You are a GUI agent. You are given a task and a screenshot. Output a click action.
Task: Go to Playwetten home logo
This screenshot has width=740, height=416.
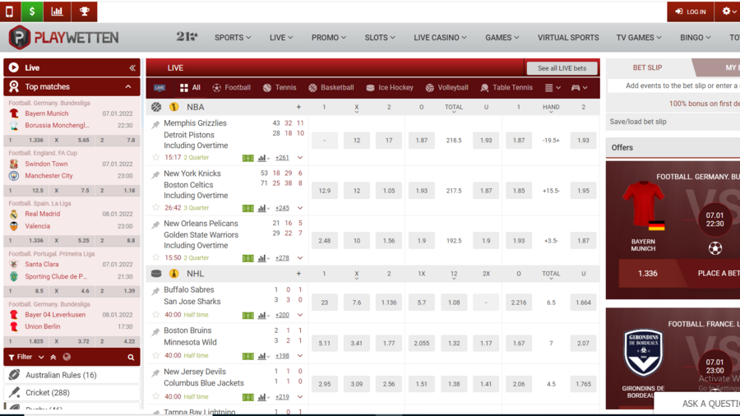(x=63, y=38)
